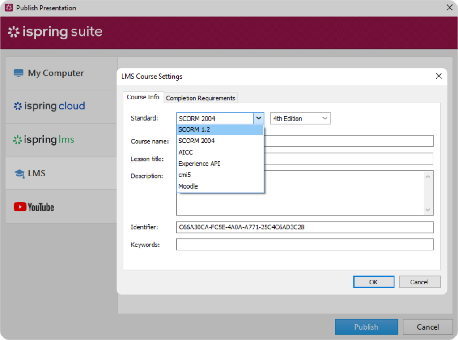Select AICC standard option
The image size is (458, 340).
pos(220,152)
